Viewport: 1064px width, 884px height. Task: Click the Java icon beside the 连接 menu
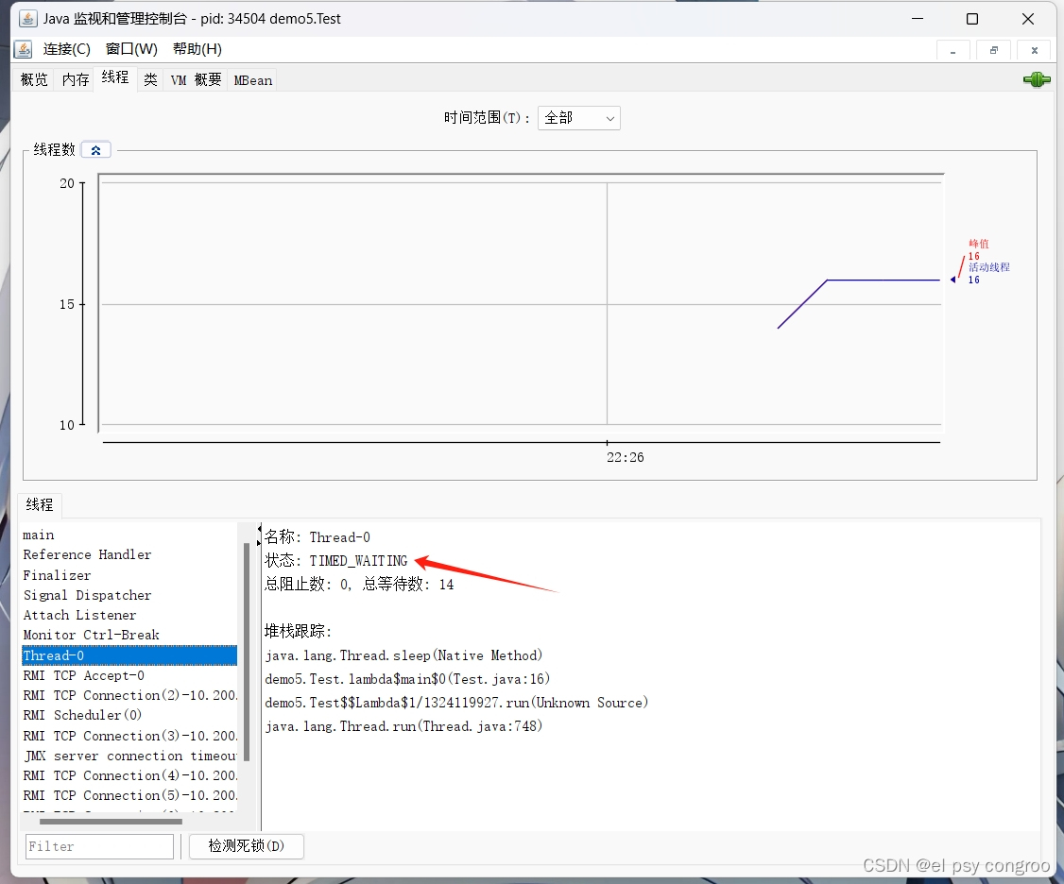click(x=23, y=49)
